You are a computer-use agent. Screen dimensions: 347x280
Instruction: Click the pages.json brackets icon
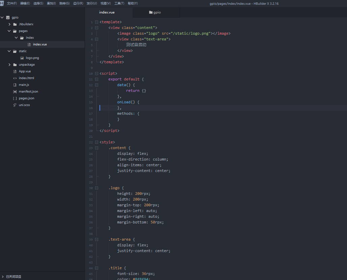(15, 98)
